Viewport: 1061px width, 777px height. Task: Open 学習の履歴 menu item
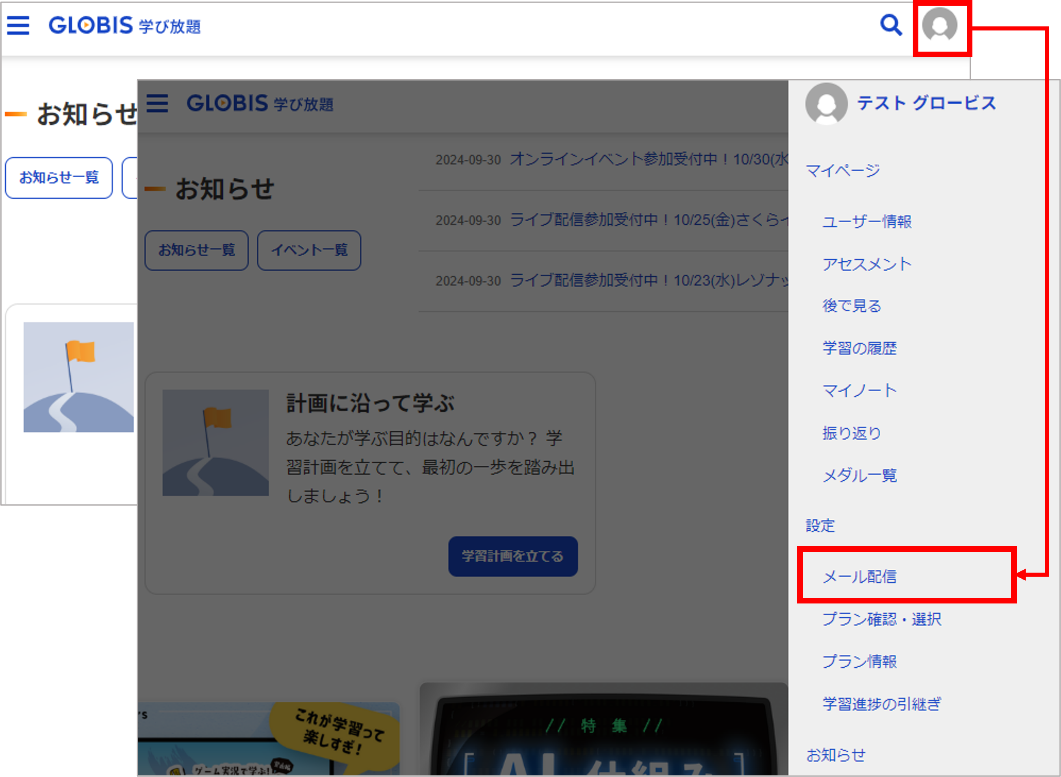point(859,348)
